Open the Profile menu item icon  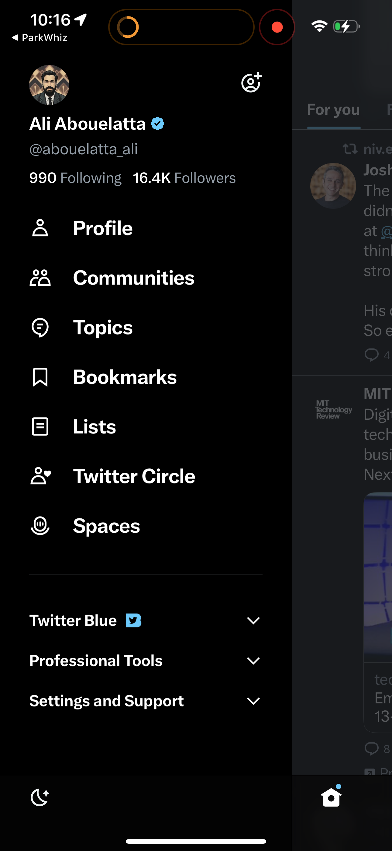coord(40,227)
